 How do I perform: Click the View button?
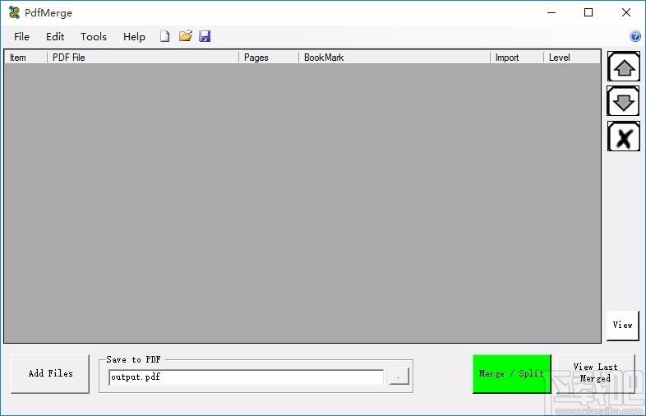click(x=622, y=326)
